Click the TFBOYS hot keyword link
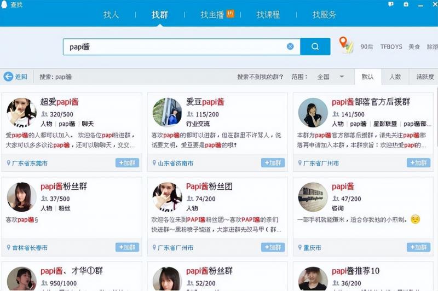 pyautogui.click(x=391, y=47)
